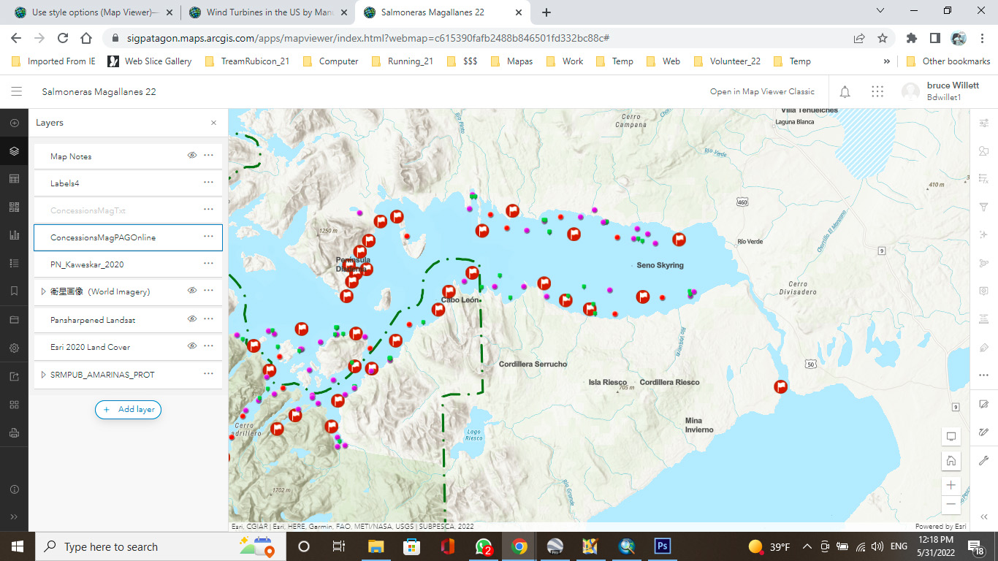Toggle visibility of Esri 2020 Land Cover

[x=191, y=346]
